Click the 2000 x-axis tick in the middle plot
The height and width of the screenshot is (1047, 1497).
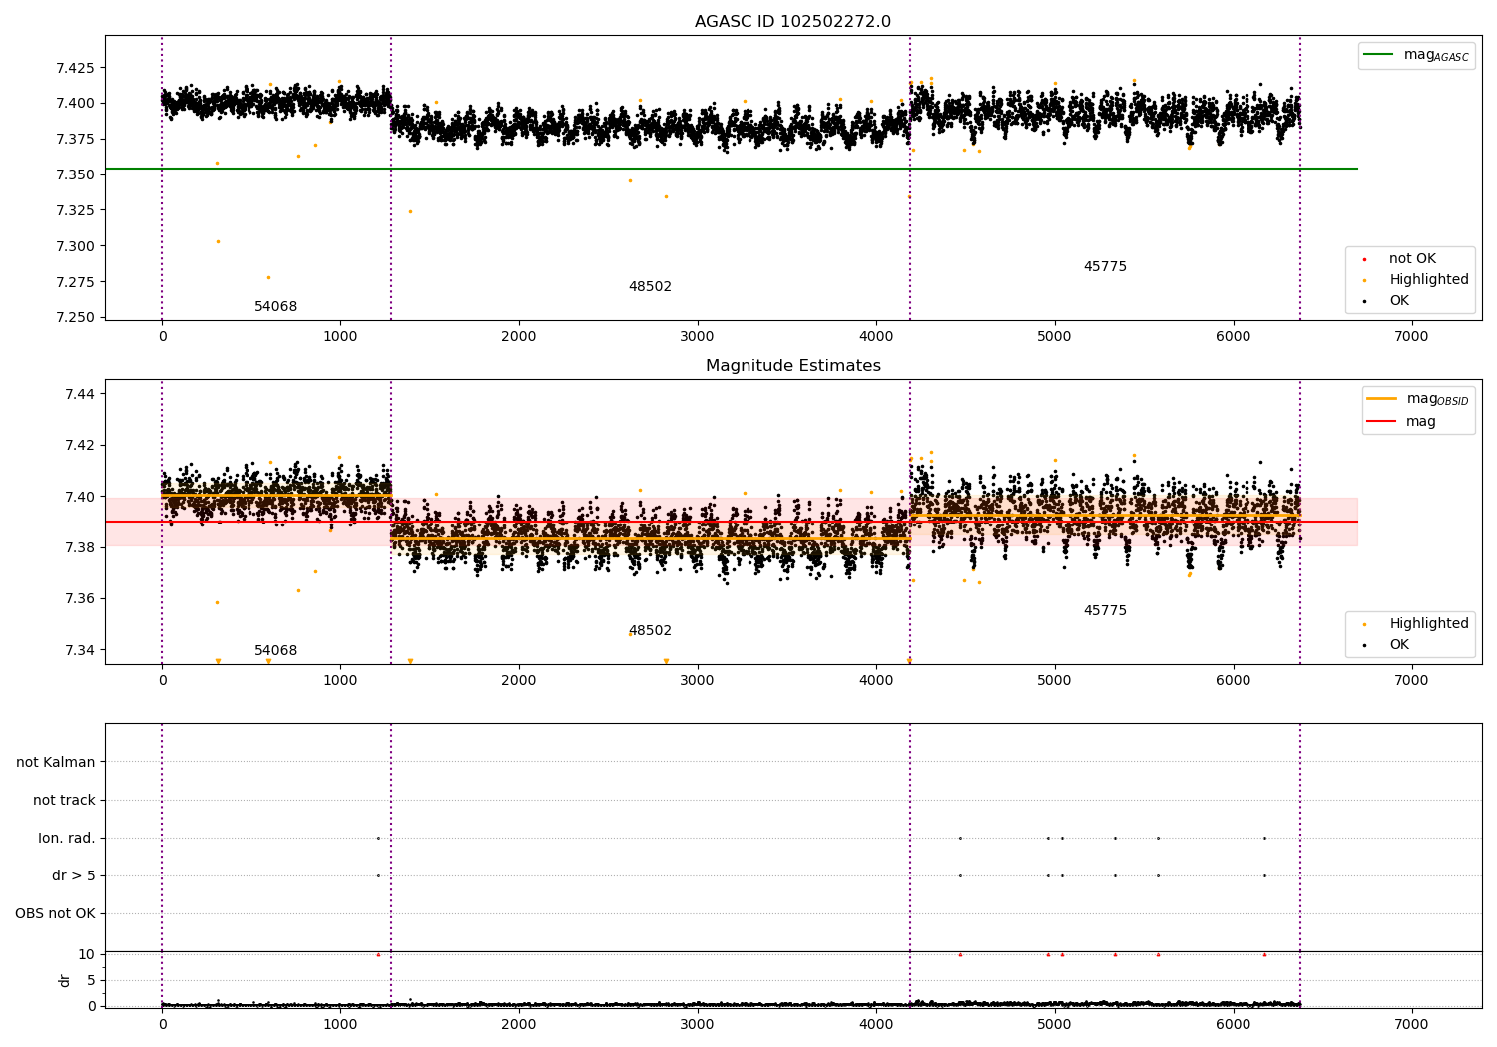coord(519,681)
